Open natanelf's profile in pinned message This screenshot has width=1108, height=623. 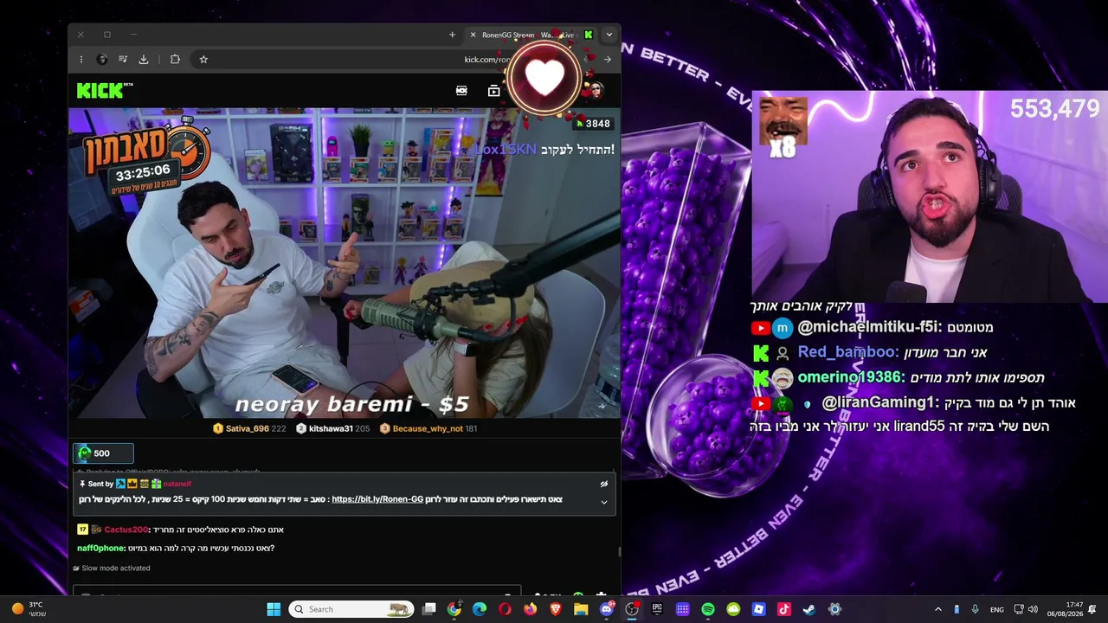177,484
